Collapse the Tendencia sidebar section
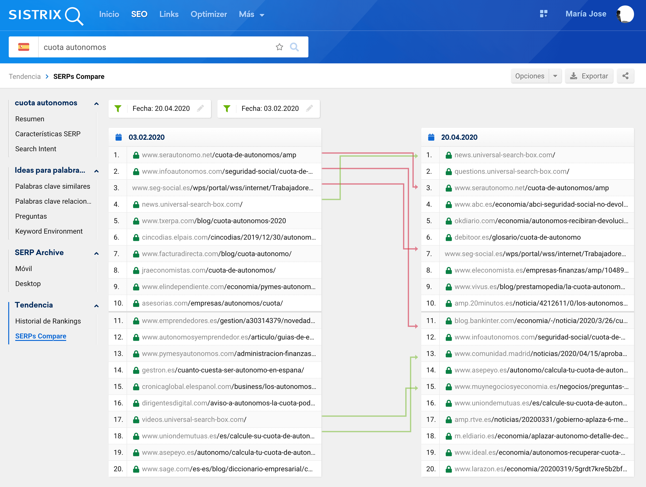Viewport: 646px width, 487px height. click(96, 306)
